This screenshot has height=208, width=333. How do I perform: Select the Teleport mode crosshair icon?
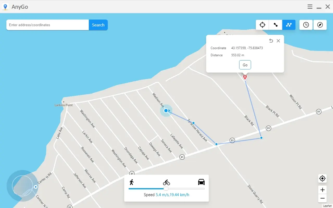point(262,25)
